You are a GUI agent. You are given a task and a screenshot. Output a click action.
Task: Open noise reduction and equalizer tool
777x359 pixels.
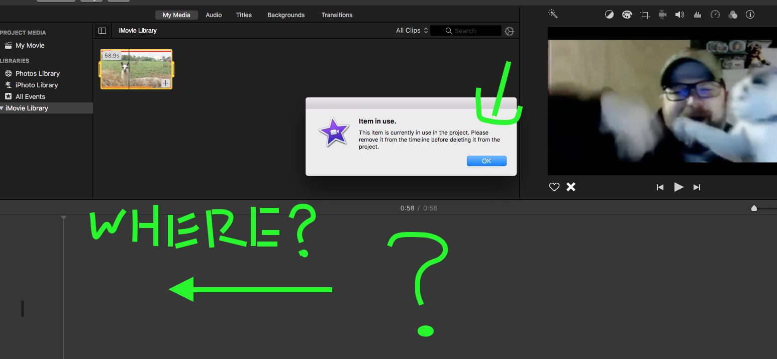point(697,15)
